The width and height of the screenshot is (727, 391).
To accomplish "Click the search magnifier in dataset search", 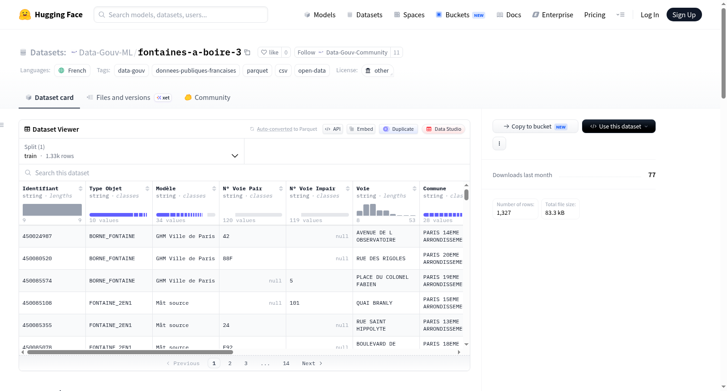I will [28, 173].
